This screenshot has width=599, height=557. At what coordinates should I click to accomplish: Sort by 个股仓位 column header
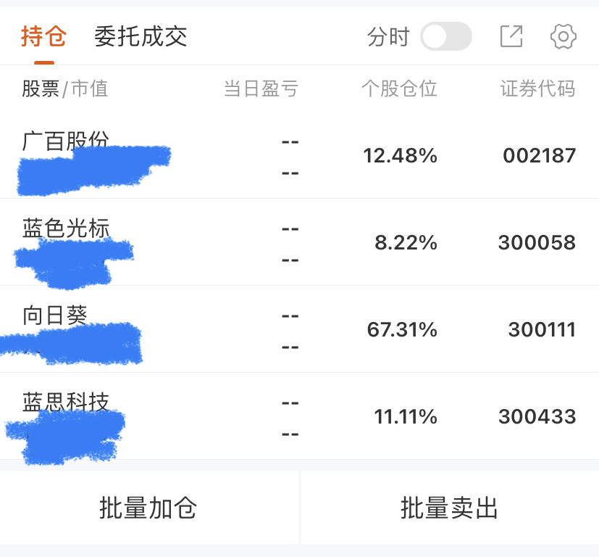(399, 88)
